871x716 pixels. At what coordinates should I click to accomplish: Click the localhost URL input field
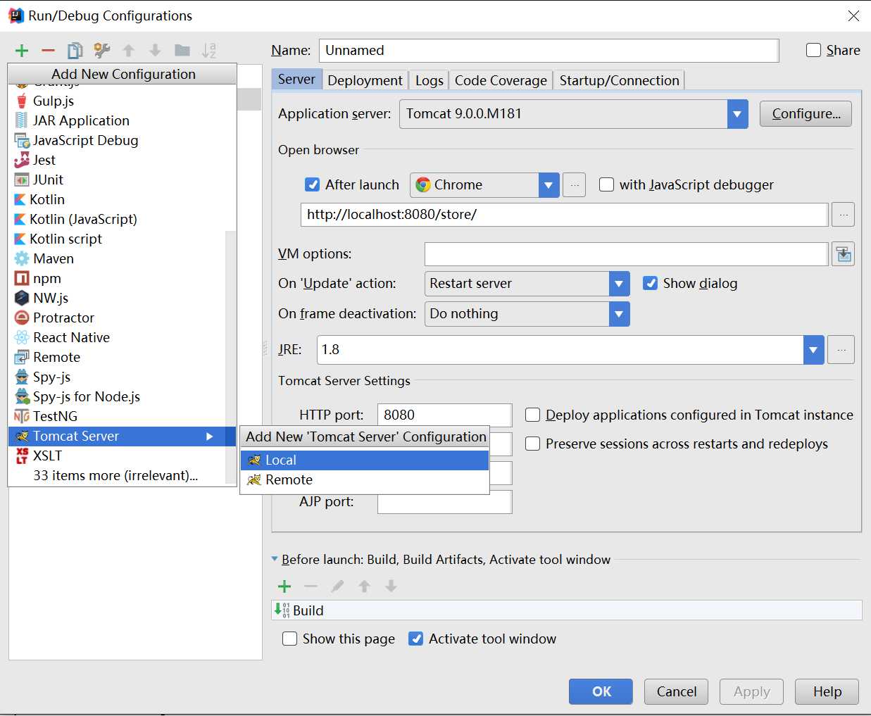(564, 215)
